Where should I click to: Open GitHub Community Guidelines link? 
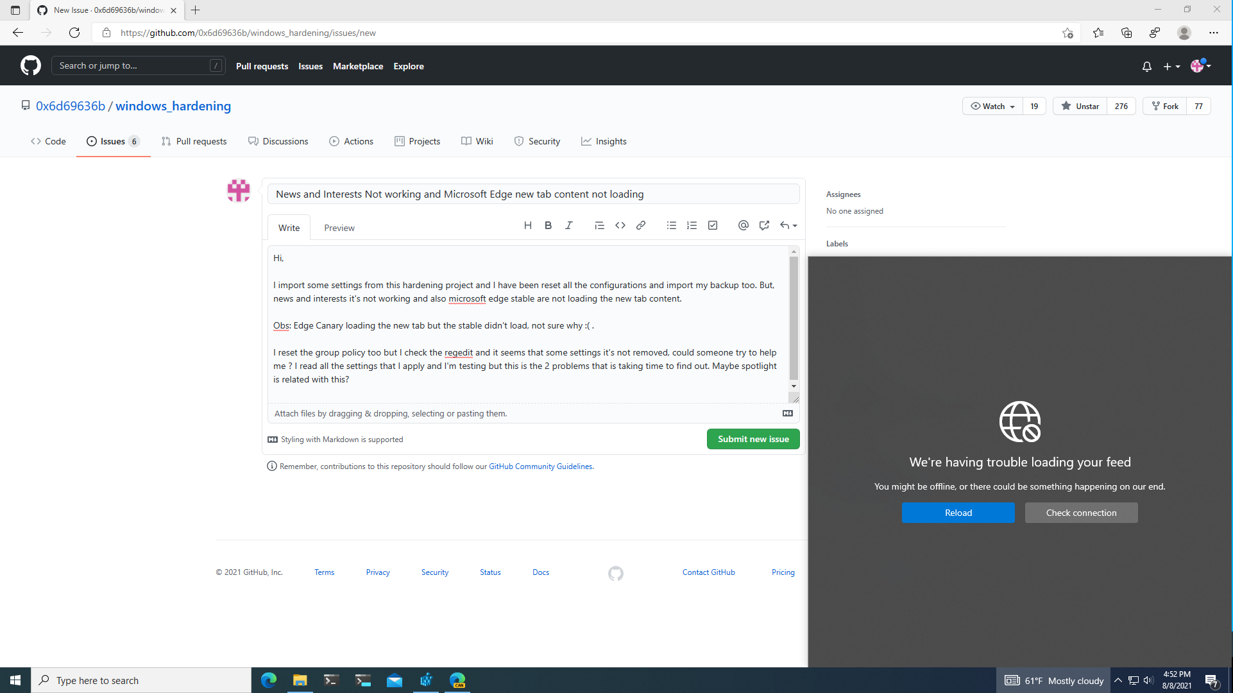tap(540, 466)
